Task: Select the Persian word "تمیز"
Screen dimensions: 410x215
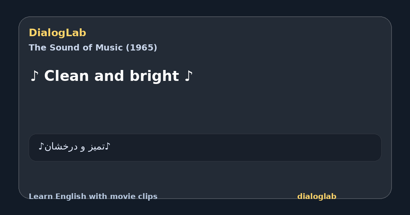Action: 96,147
